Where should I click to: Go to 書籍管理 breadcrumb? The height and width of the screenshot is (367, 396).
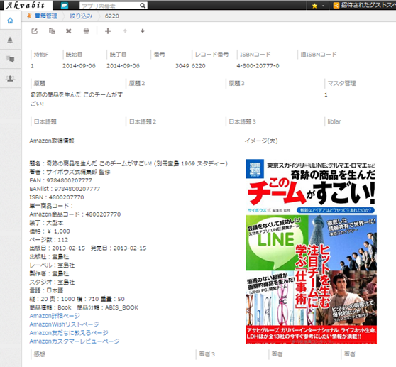click(46, 16)
